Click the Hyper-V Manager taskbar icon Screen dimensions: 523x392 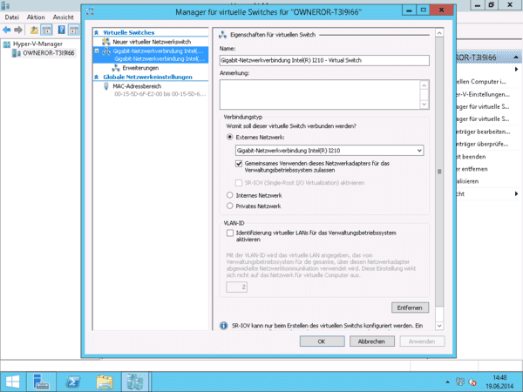tap(135, 382)
